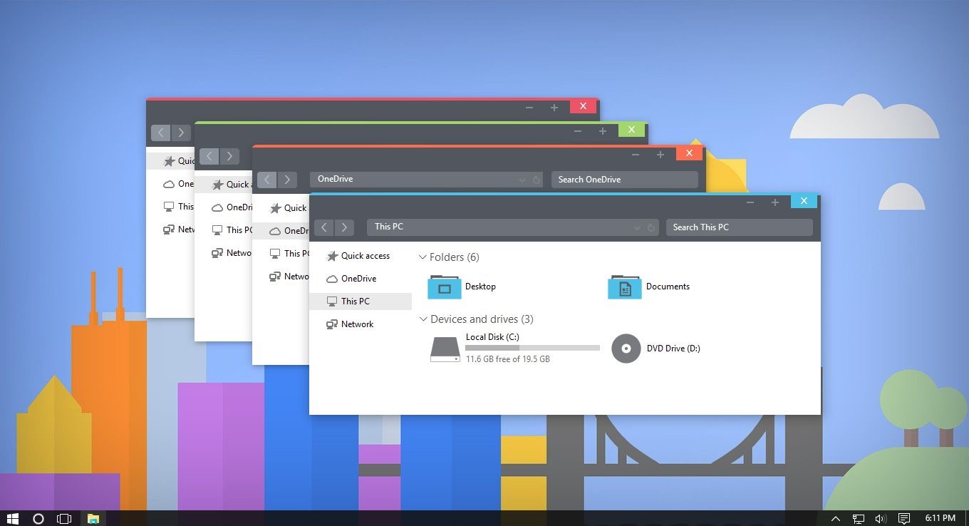Click the 6:11 PM taskbar clock

[x=940, y=518]
